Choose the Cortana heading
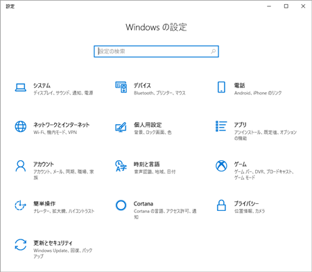This screenshot has height=272, width=312. 144,204
